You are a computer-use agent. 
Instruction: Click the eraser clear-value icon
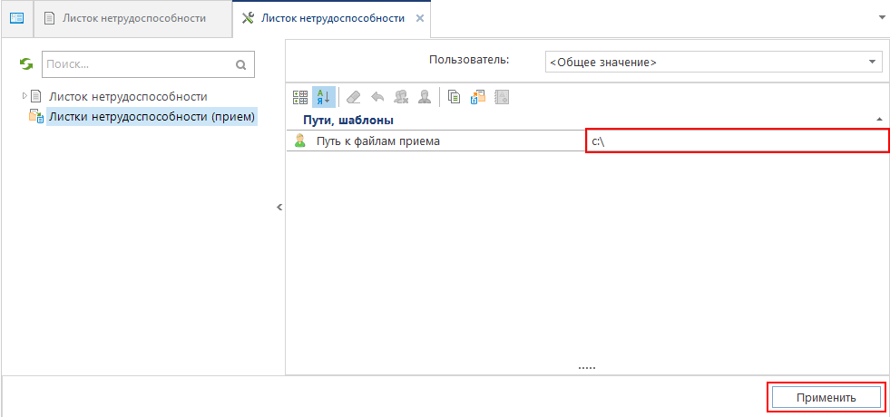pyautogui.click(x=354, y=97)
